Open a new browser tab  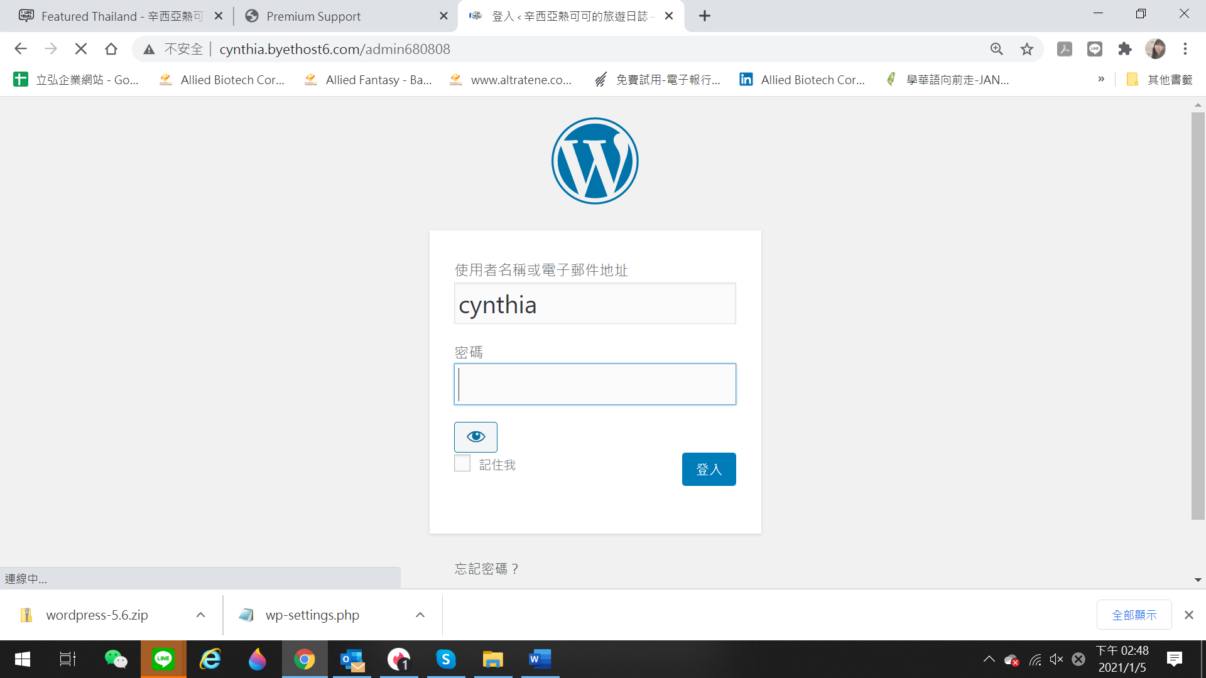coord(705,16)
